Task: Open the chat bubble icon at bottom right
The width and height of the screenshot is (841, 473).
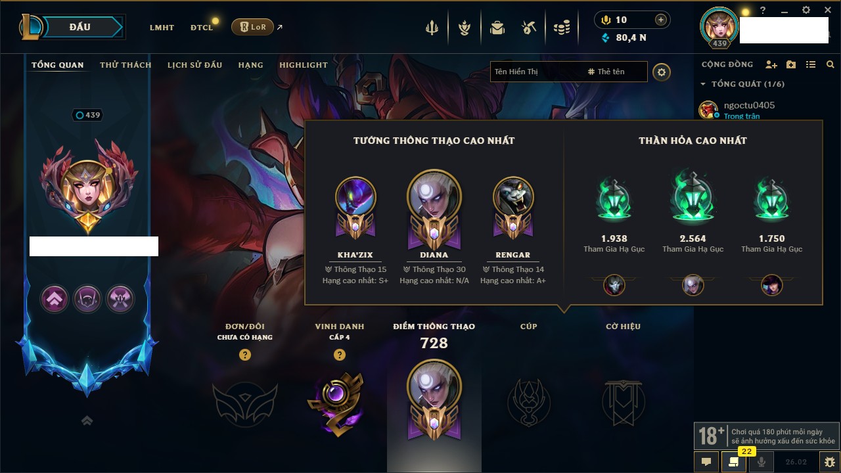Action: tap(706, 462)
